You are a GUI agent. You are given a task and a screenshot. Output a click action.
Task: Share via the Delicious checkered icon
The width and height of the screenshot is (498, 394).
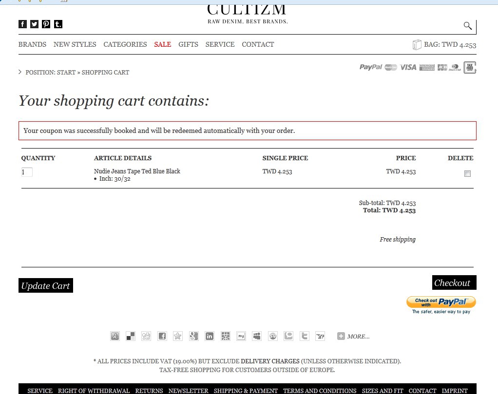coord(131,336)
